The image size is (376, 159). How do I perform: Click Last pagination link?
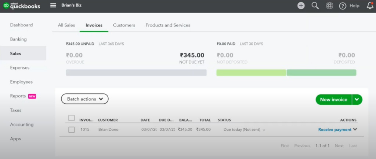pyautogui.click(x=353, y=146)
